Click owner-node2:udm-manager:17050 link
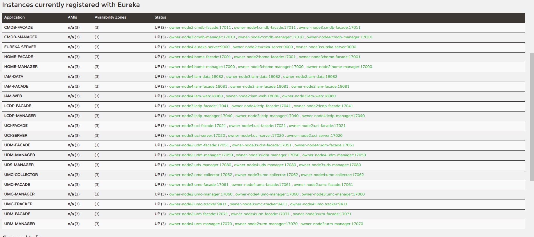 (x=201, y=155)
